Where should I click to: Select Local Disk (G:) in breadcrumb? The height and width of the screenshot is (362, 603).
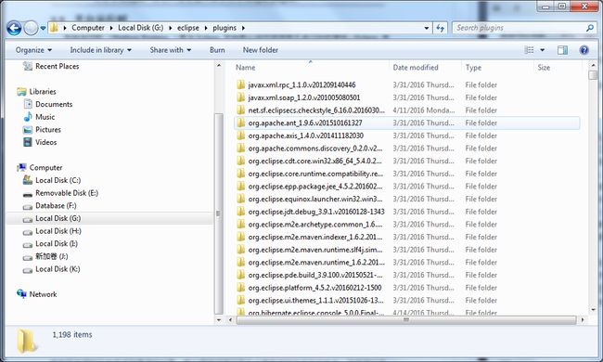[x=141, y=28]
